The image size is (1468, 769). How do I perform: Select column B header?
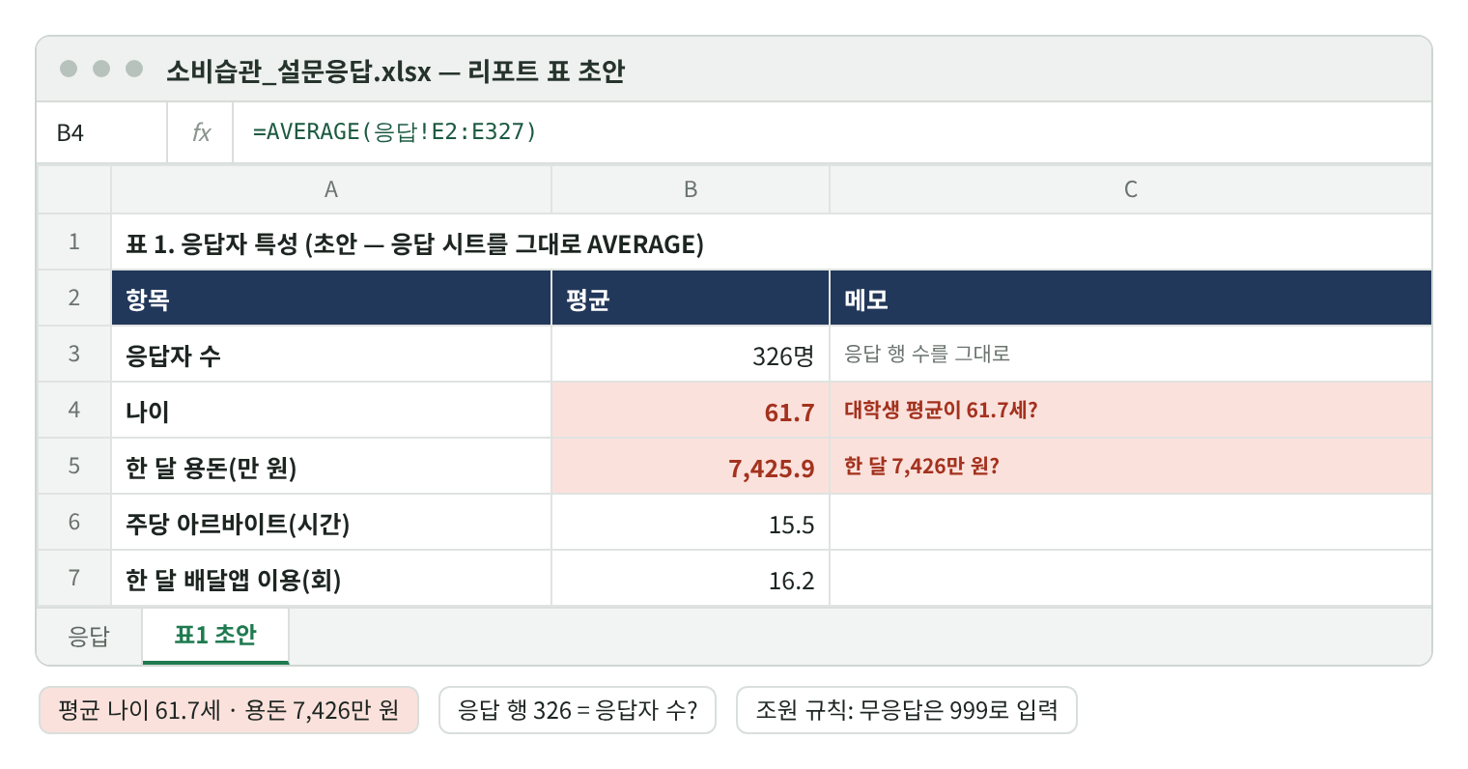pyautogui.click(x=691, y=189)
